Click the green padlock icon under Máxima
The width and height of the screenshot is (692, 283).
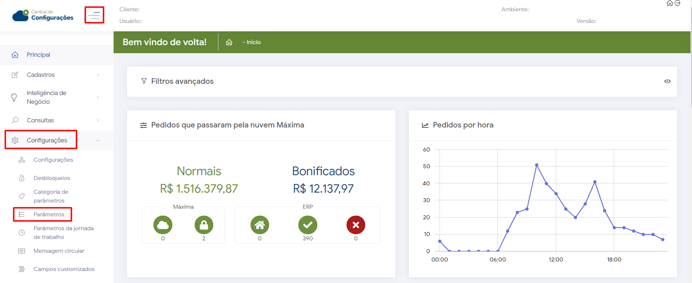[x=204, y=225]
